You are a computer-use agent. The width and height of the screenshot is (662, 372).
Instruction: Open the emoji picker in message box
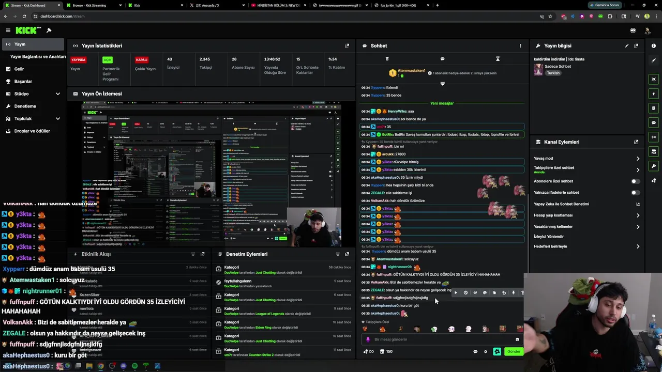tap(517, 339)
